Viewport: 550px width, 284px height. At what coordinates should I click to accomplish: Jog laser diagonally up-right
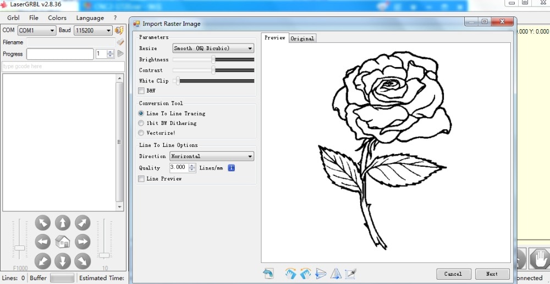(83, 223)
